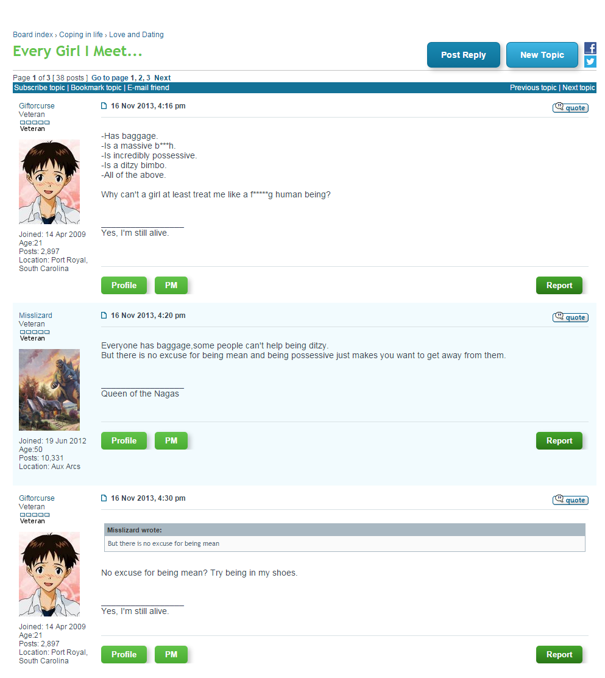This screenshot has width=605, height=678.
Task: Open Misslizard's Godzilla avatar image
Action: pos(49,390)
